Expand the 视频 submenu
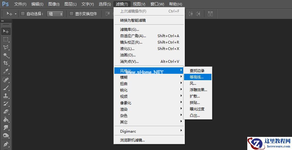 (149, 96)
